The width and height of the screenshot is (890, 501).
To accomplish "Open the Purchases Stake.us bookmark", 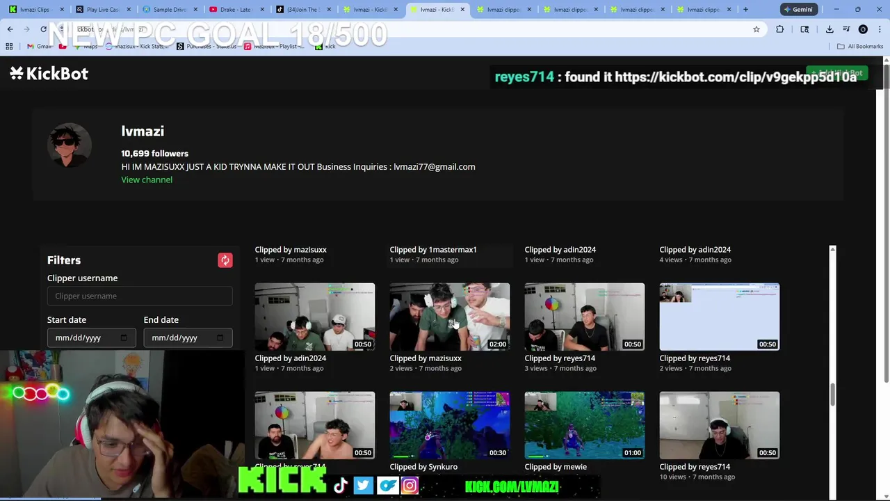I will [207, 47].
